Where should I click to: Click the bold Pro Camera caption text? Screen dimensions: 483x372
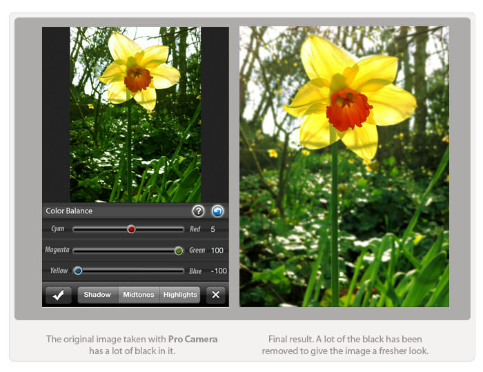click(x=193, y=339)
